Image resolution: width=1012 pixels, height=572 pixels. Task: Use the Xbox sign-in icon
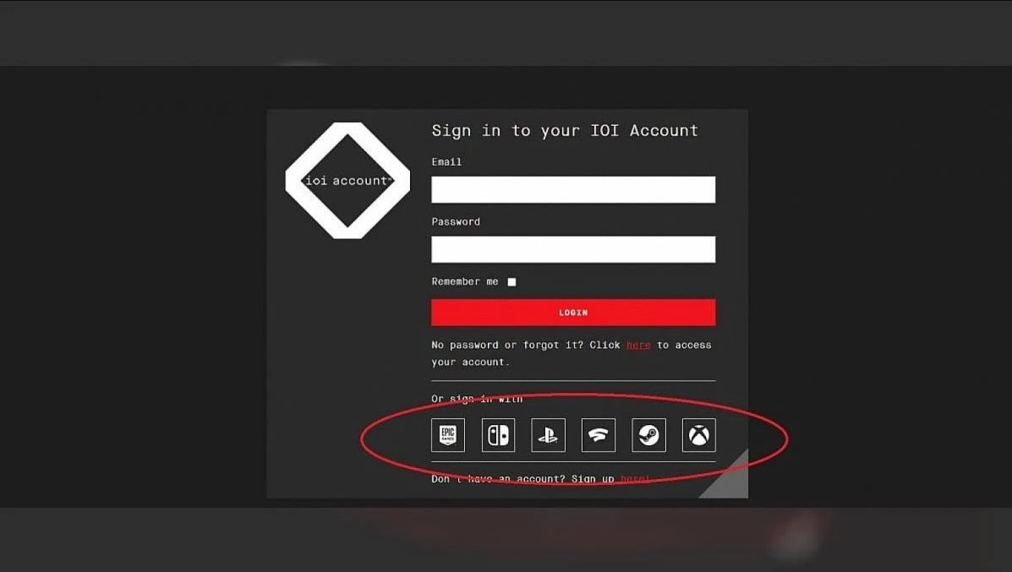pos(699,435)
